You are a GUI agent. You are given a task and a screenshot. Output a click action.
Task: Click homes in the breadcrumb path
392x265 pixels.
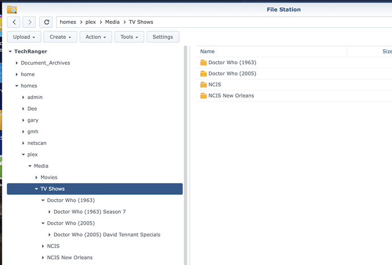point(68,22)
